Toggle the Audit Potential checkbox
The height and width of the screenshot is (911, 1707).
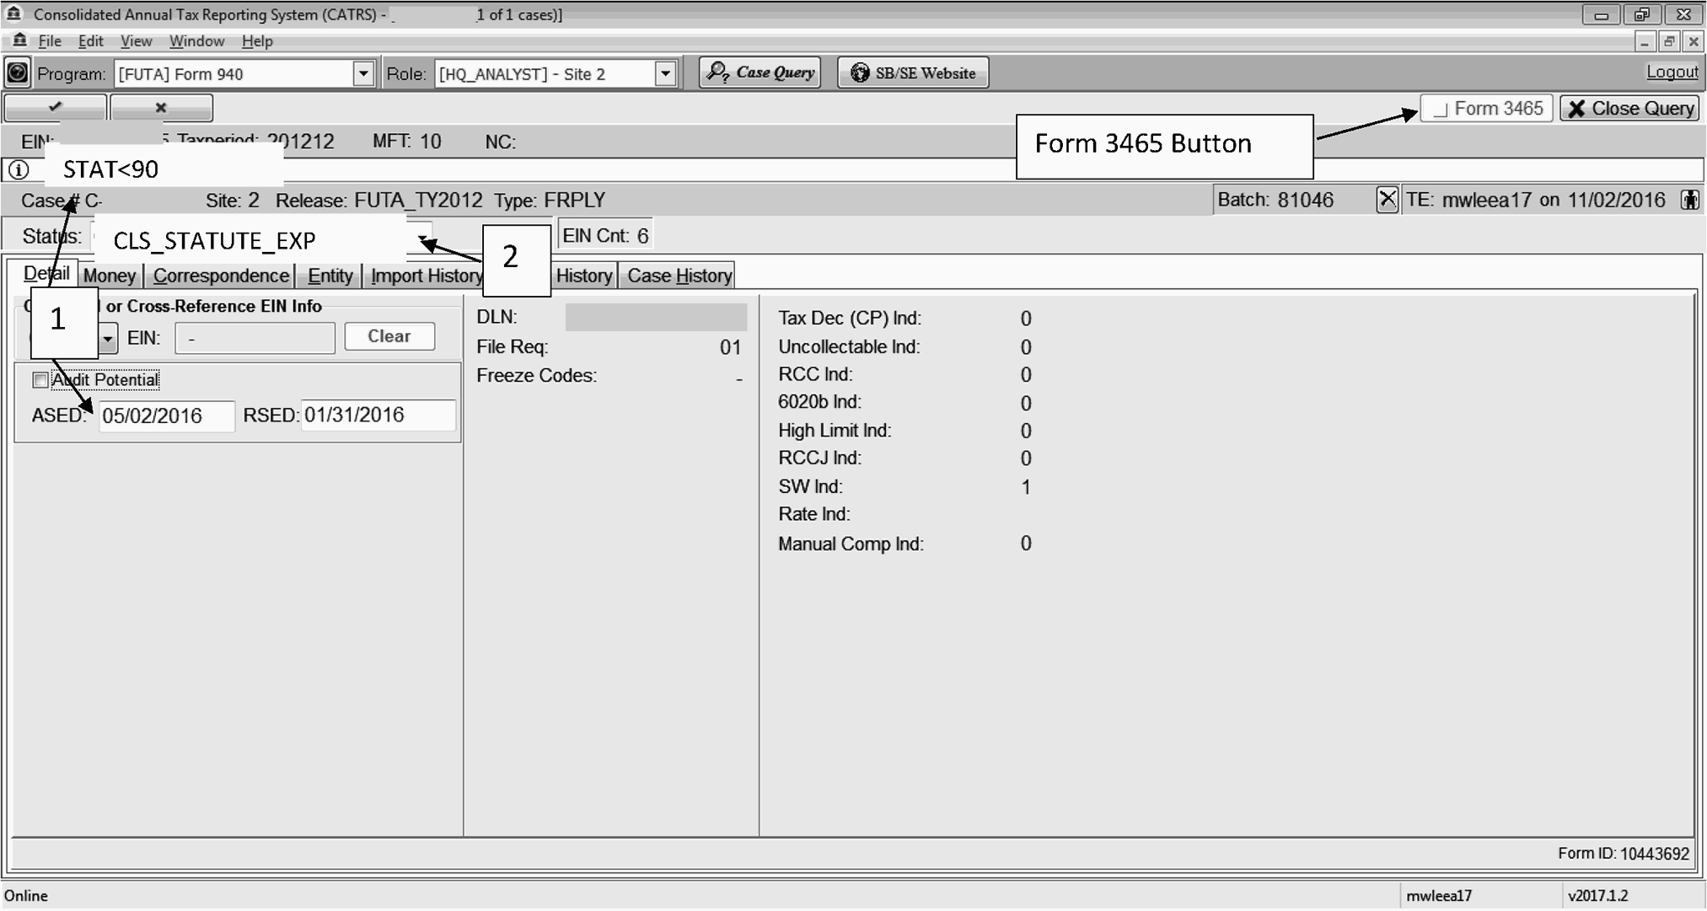click(40, 380)
